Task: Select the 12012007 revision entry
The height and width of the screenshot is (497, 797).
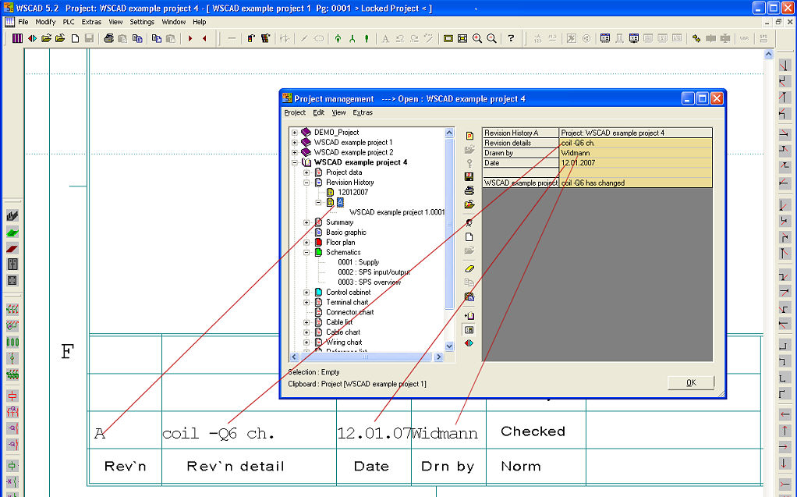Action: (352, 192)
